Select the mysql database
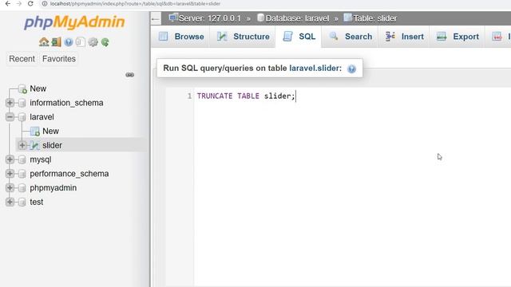This screenshot has width=511, height=287. tap(41, 159)
